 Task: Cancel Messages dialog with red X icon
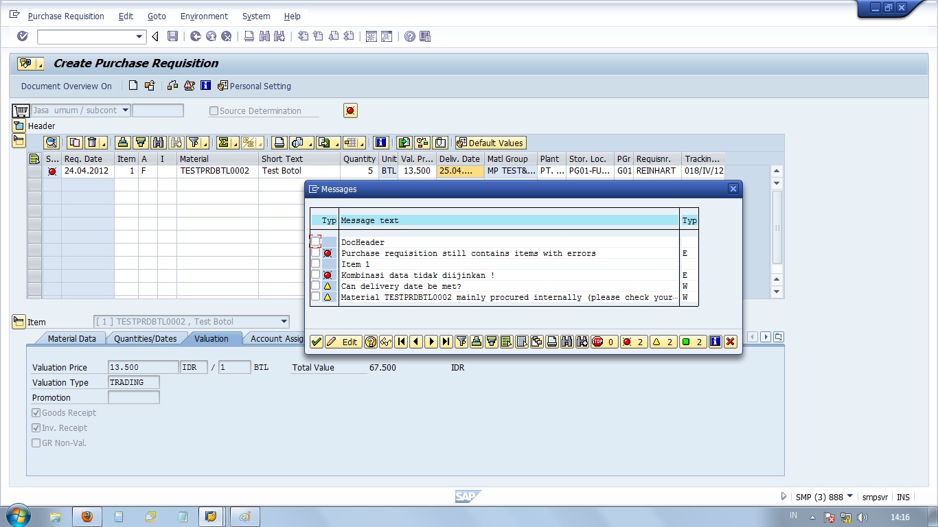point(730,342)
